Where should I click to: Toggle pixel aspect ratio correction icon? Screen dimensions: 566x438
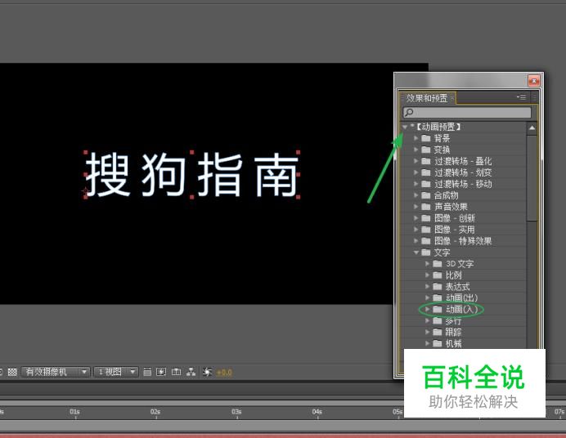(147, 372)
